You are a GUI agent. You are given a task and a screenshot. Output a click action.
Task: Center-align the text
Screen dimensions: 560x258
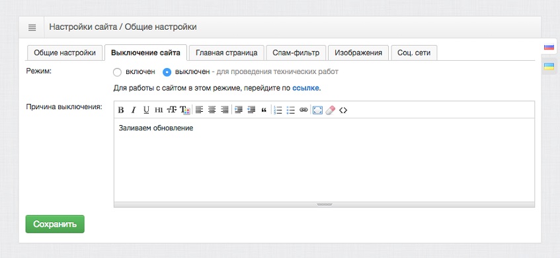click(212, 110)
